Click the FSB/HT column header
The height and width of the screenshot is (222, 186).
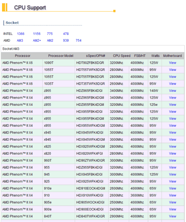140,56
